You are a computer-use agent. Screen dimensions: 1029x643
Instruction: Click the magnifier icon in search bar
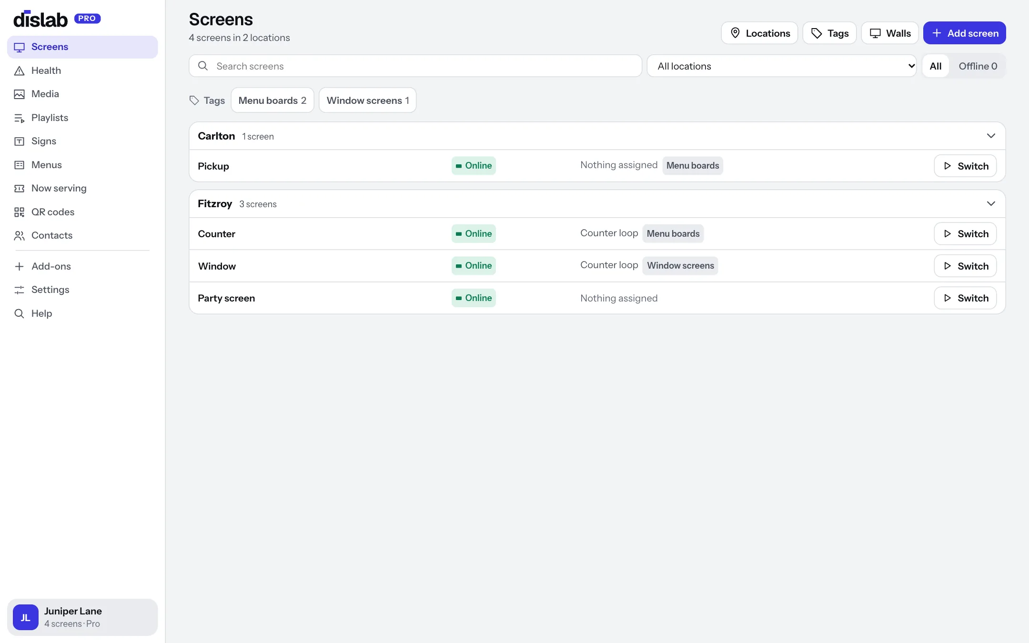click(x=203, y=66)
